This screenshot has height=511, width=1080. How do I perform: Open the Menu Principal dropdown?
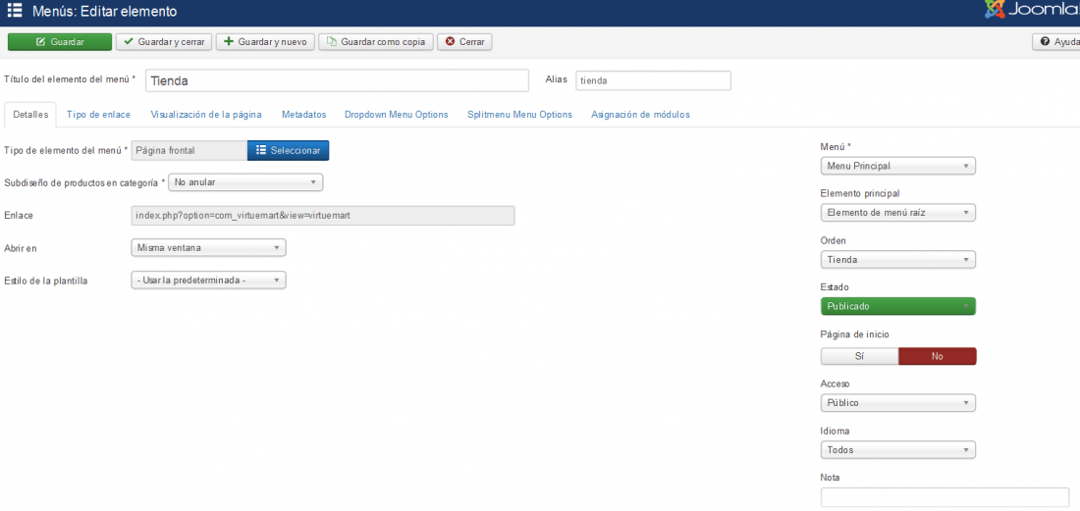[898, 167]
